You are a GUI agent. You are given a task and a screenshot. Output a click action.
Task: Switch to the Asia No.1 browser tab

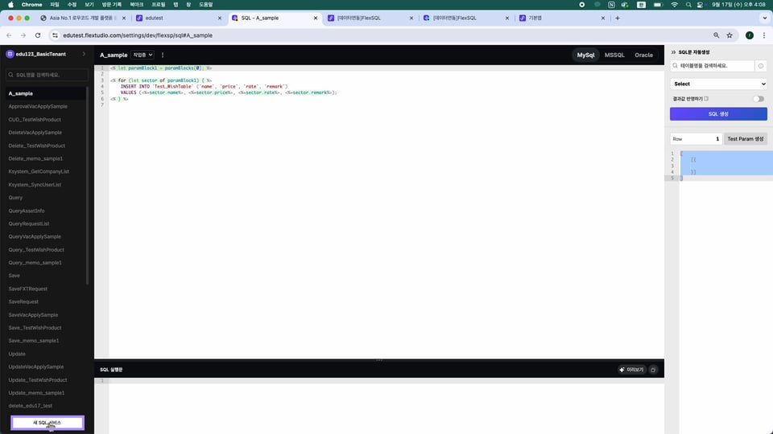pyautogui.click(x=82, y=18)
